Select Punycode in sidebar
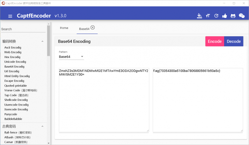Image resolution: width=249 pixels, height=145 pixels. tap(11, 114)
